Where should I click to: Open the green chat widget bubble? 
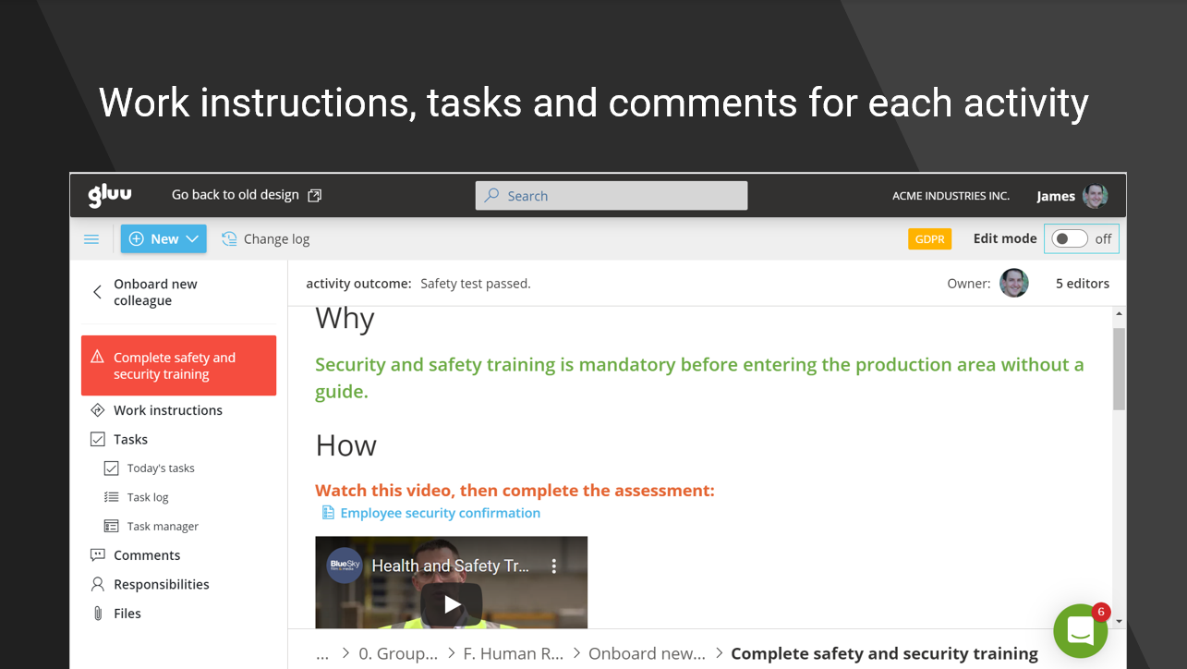coord(1080,631)
